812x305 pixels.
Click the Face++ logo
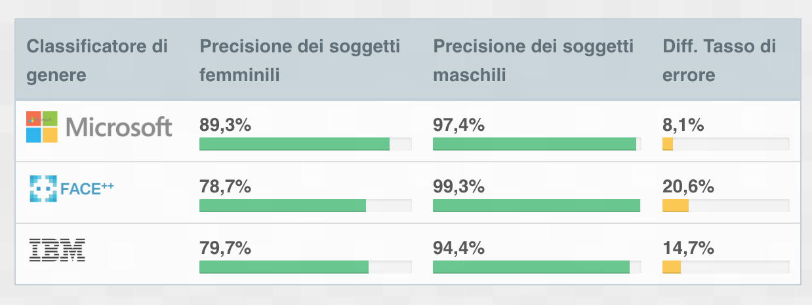coord(71,189)
